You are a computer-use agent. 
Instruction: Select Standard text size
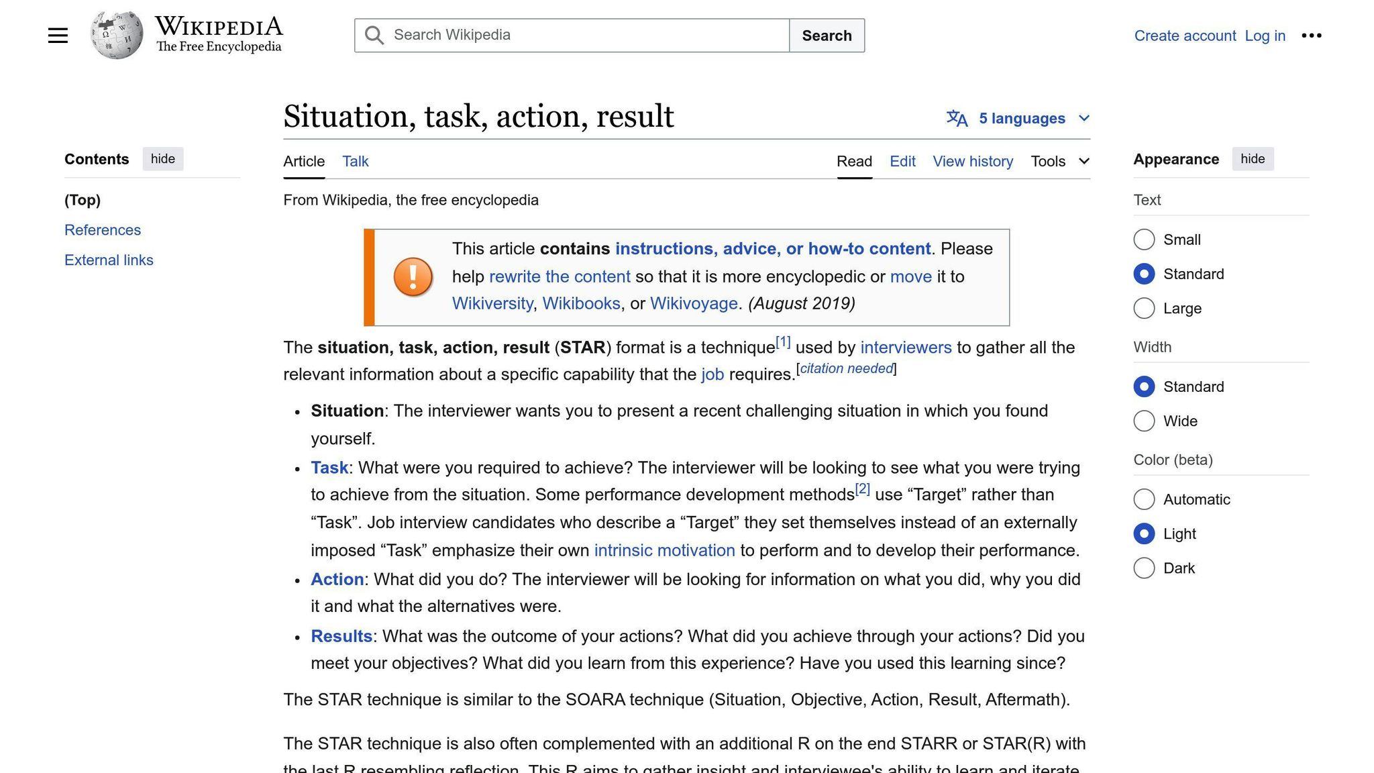pos(1144,274)
